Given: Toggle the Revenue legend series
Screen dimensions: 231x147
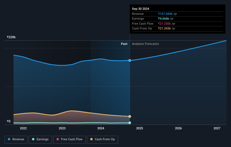Looking at the screenshot, I should coord(16,139).
